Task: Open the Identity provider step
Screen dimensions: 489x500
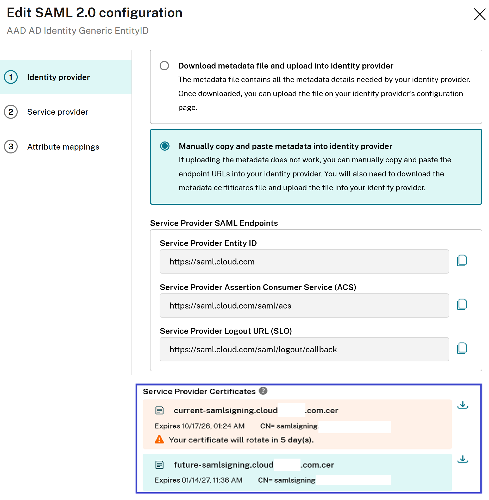Action: pyautogui.click(x=58, y=77)
